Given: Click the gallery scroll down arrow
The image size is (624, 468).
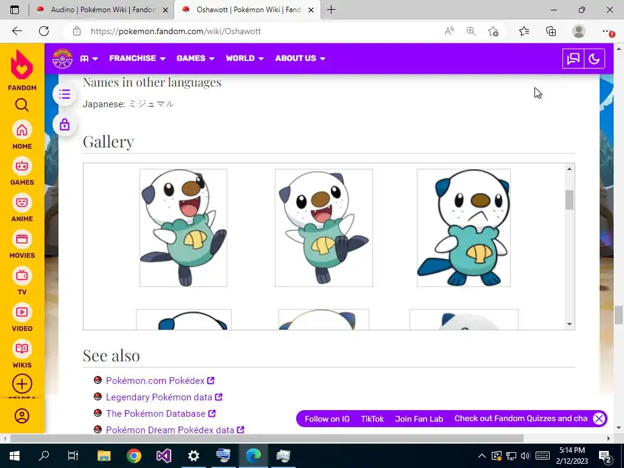Looking at the screenshot, I should [x=570, y=324].
